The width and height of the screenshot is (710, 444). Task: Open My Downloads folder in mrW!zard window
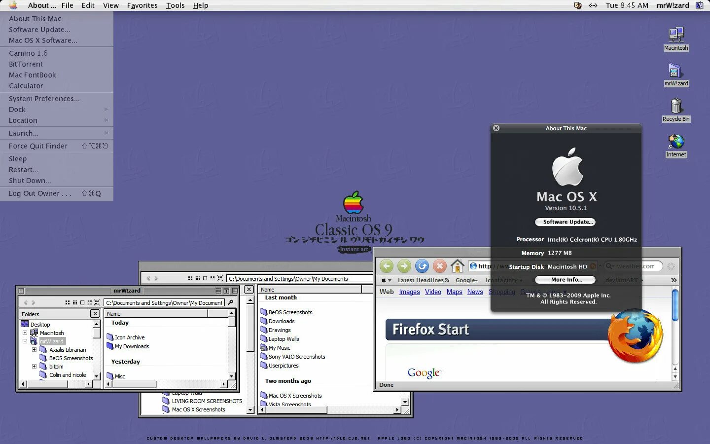click(128, 346)
